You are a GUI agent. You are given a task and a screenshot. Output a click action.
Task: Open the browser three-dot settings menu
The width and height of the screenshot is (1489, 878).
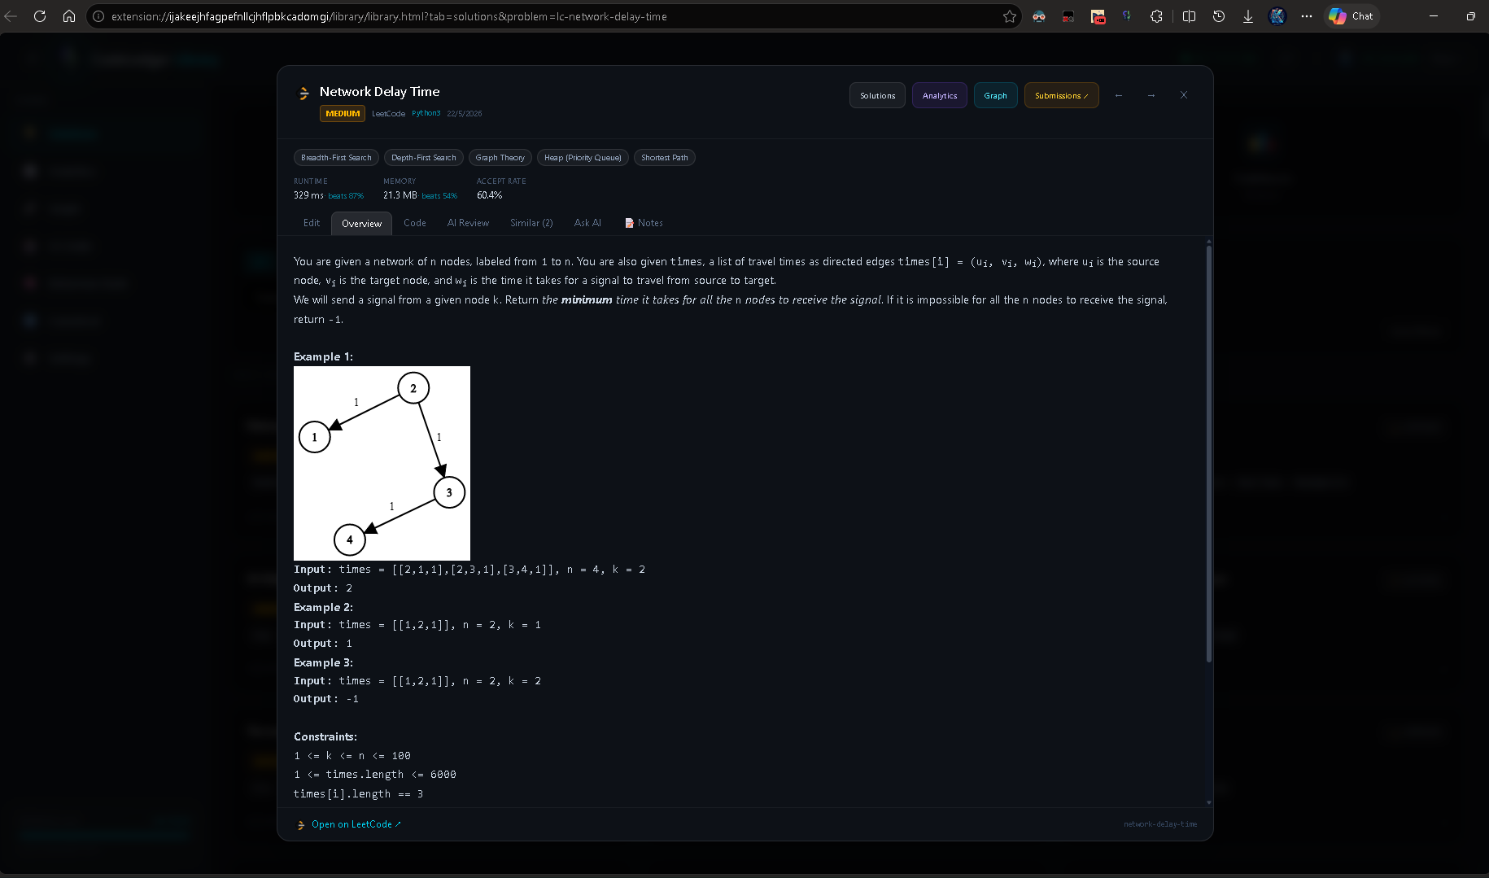(x=1307, y=16)
